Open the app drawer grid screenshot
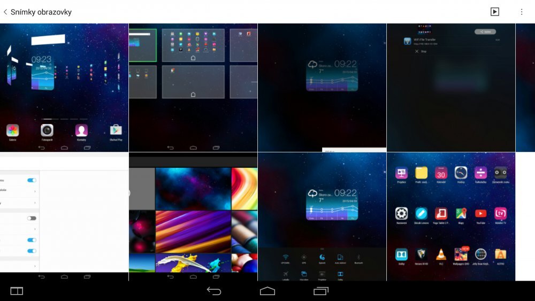The height and width of the screenshot is (301, 535). [x=451, y=217]
